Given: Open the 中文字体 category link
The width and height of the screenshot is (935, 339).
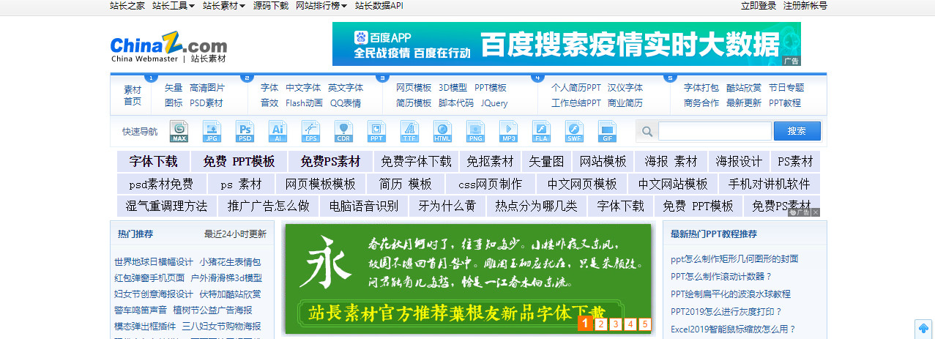Looking at the screenshot, I should tap(303, 87).
